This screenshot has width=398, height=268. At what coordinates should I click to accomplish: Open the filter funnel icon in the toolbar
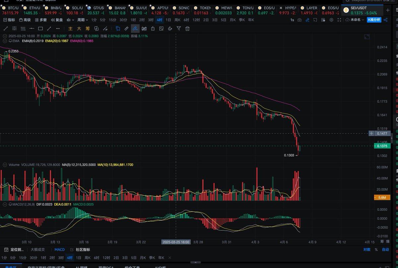[x=179, y=29]
